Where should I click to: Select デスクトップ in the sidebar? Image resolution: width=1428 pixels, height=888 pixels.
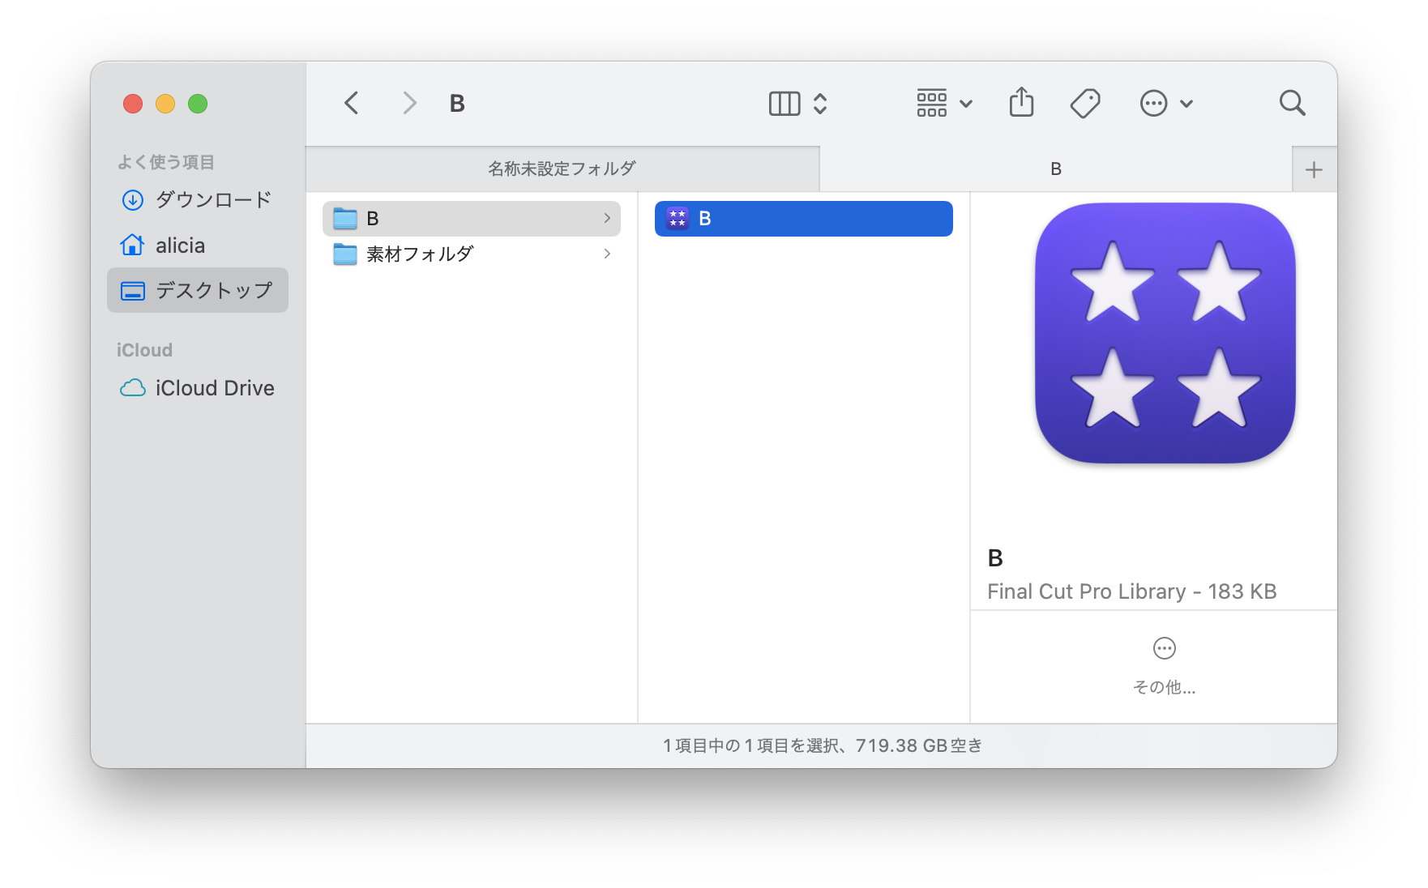[x=198, y=290]
